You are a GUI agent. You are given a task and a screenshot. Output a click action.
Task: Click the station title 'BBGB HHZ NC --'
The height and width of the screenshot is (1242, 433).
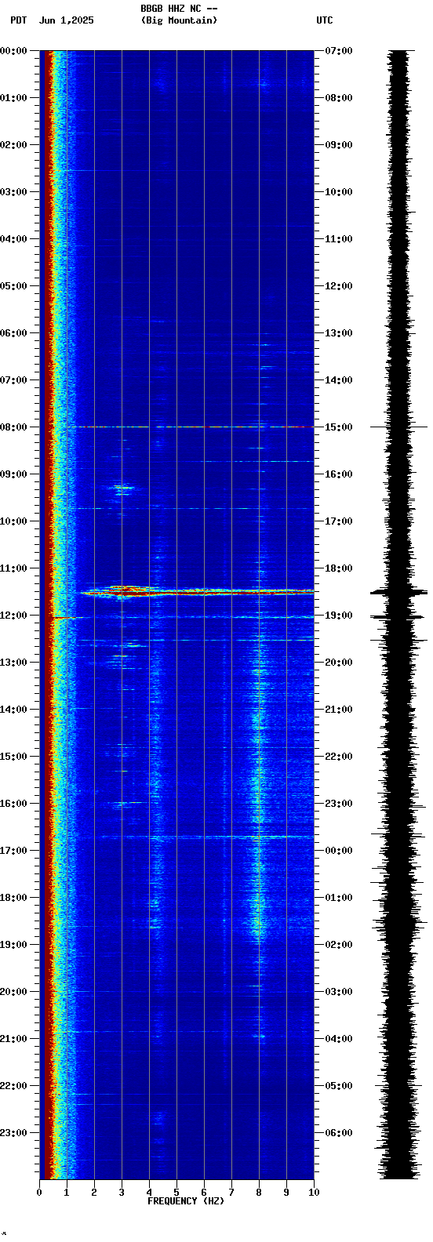[x=179, y=9]
